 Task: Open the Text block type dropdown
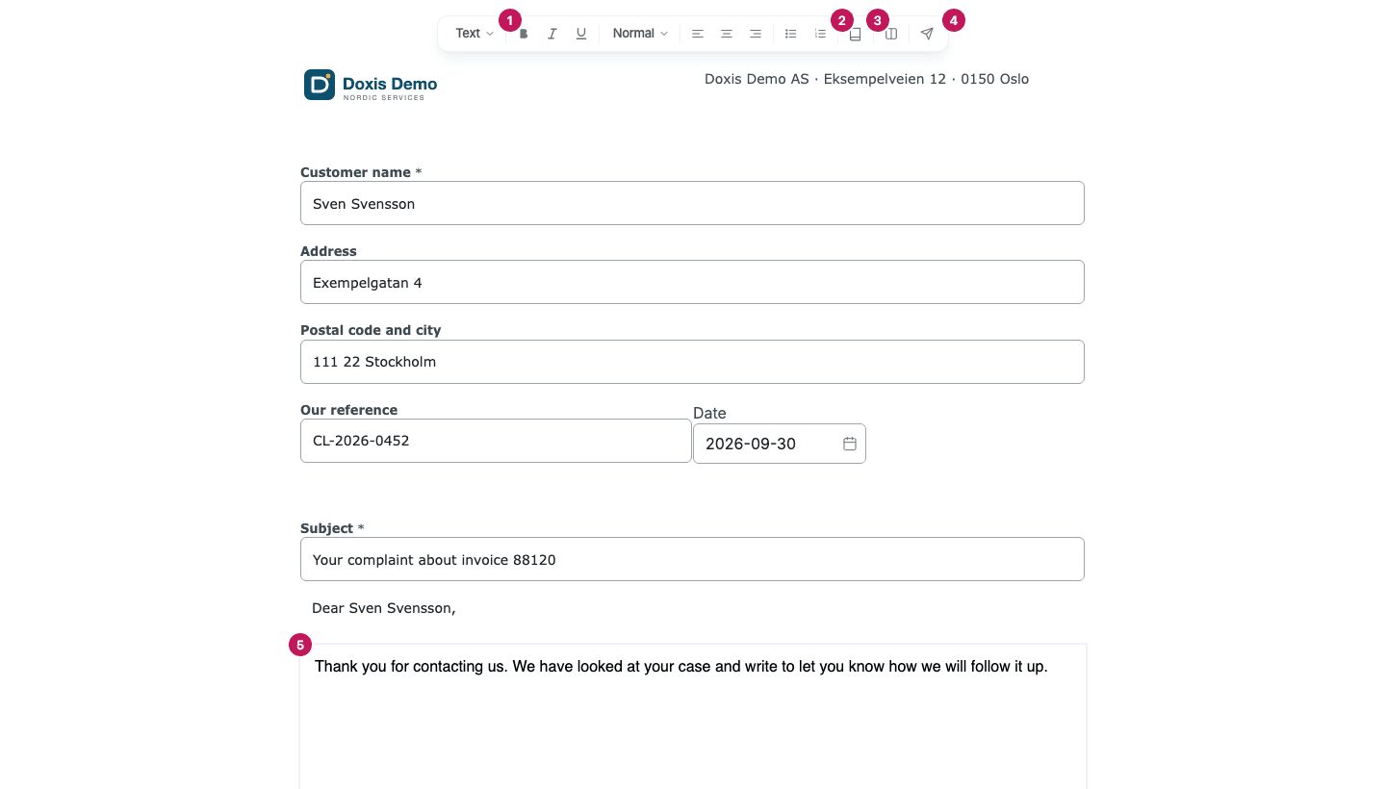click(x=475, y=34)
